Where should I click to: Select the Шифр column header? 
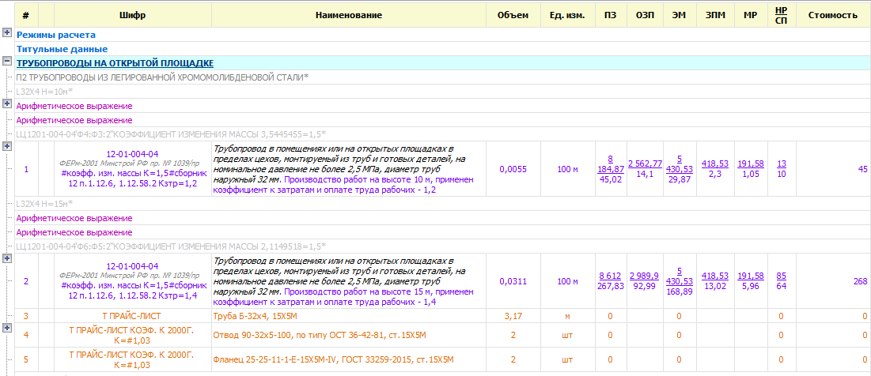pyautogui.click(x=132, y=16)
